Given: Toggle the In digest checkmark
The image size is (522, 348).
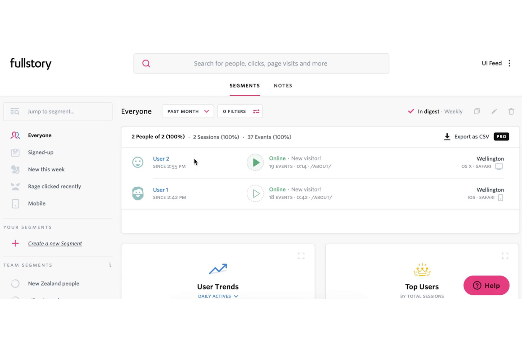Looking at the screenshot, I should click(411, 111).
